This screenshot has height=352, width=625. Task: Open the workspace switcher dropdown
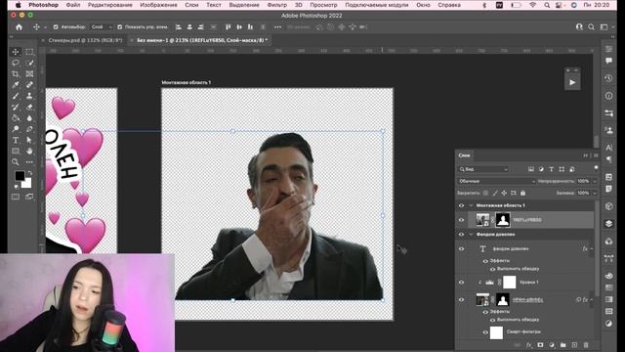[605, 27]
